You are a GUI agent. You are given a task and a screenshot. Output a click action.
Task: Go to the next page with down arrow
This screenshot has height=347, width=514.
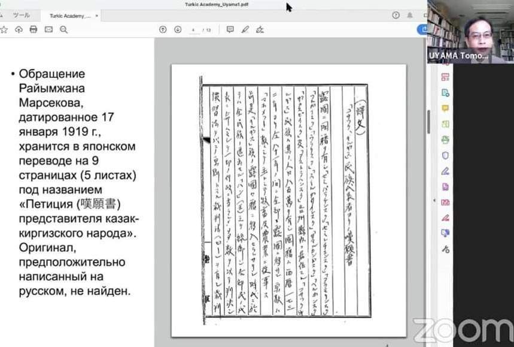click(177, 28)
